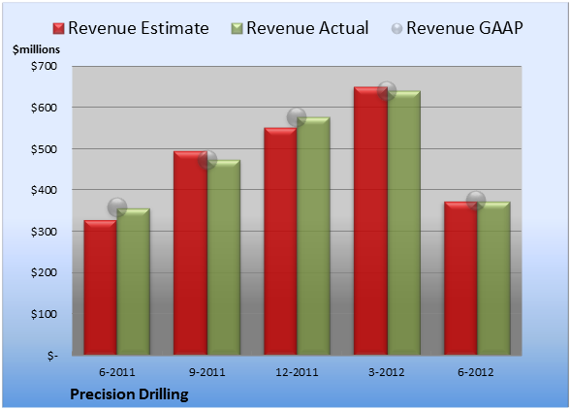Select the green actual bar for 6-2011
The height and width of the screenshot is (409, 570).
pos(134,282)
